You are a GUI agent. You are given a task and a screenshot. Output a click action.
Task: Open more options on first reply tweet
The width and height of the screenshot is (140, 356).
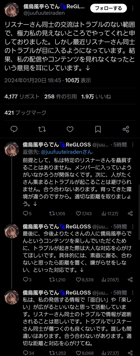133,145
